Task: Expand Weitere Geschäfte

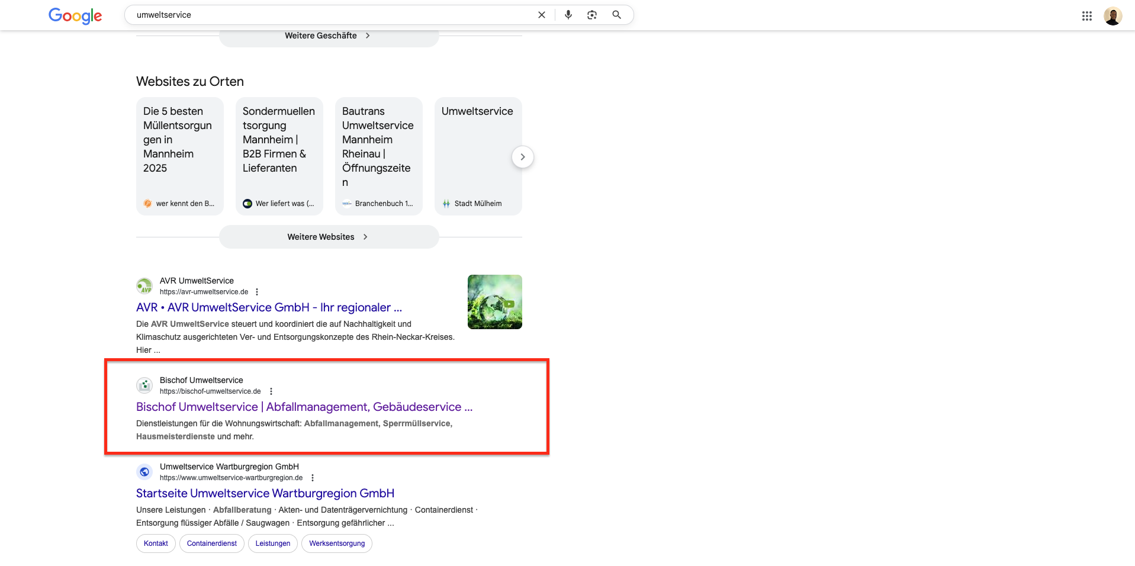Action: coord(329,36)
